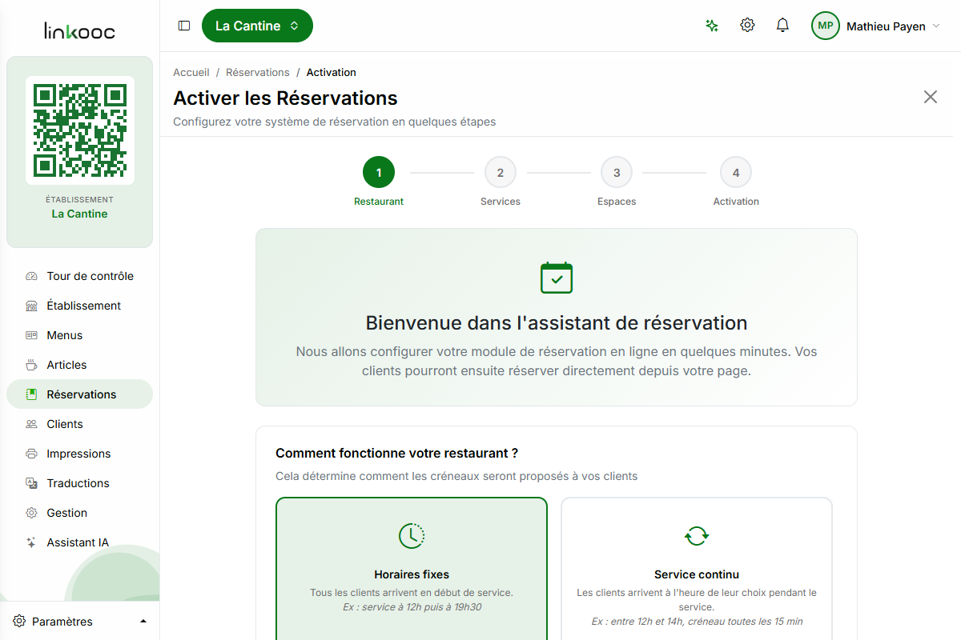
Task: Open Menus in sidebar
Action: coord(80,335)
